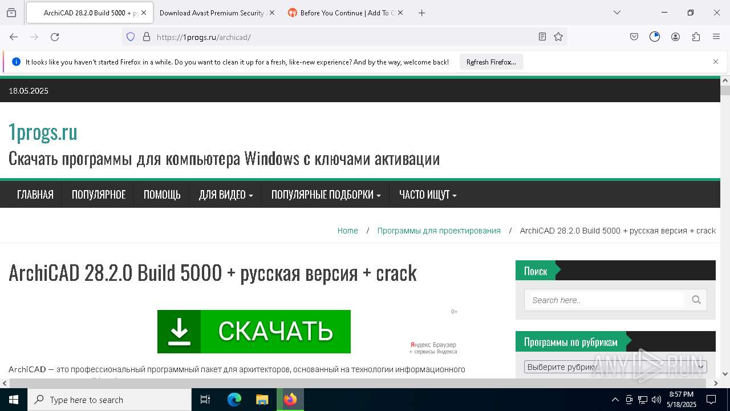
Task: Bookmark this page with the star
Action: tap(558, 37)
